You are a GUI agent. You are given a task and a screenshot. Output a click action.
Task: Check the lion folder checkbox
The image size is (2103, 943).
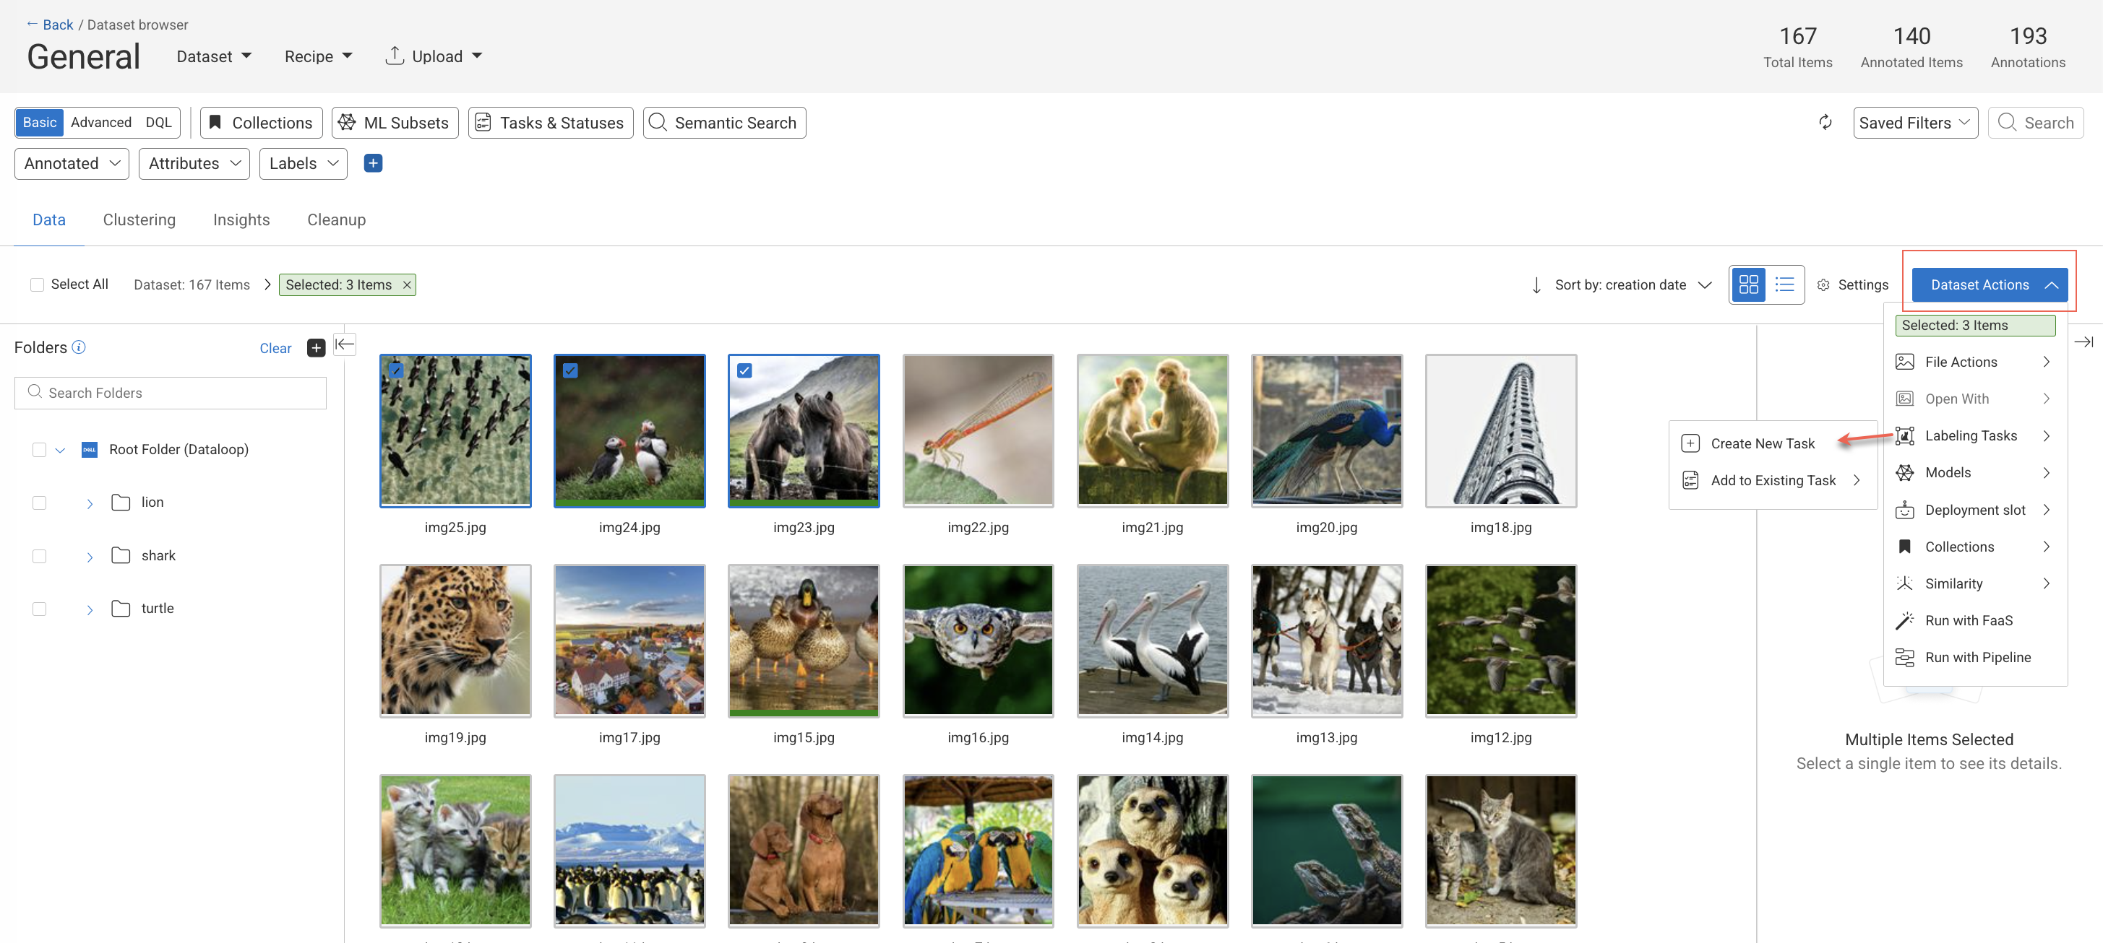39,503
